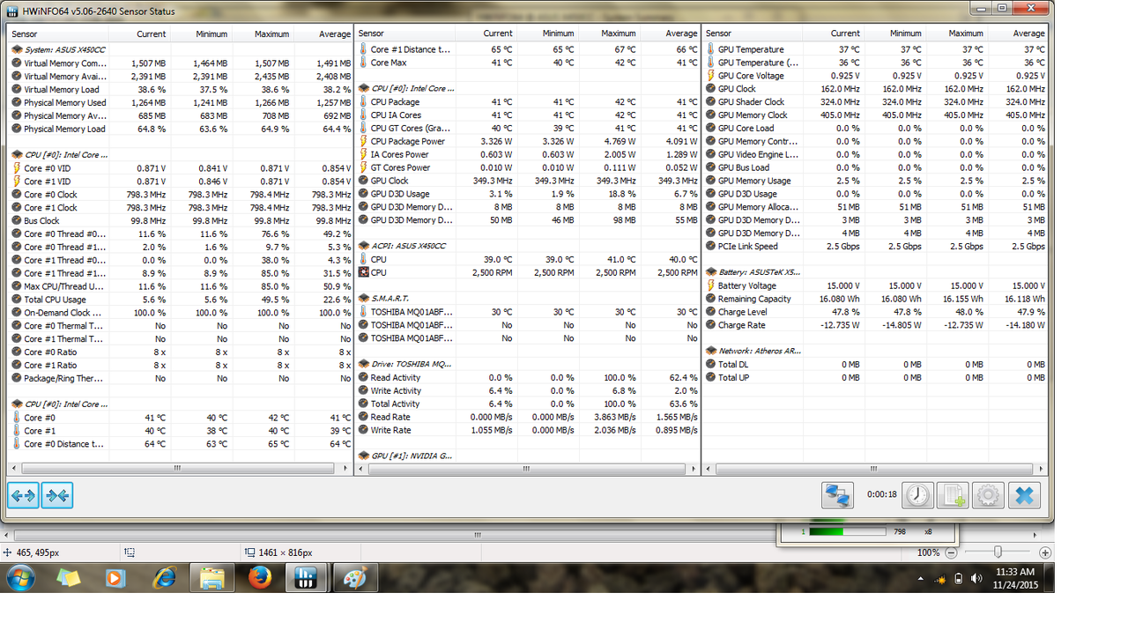This screenshot has height=630, width=1128.
Task: Select the 'IA Cores Power' row
Action: click(527, 154)
